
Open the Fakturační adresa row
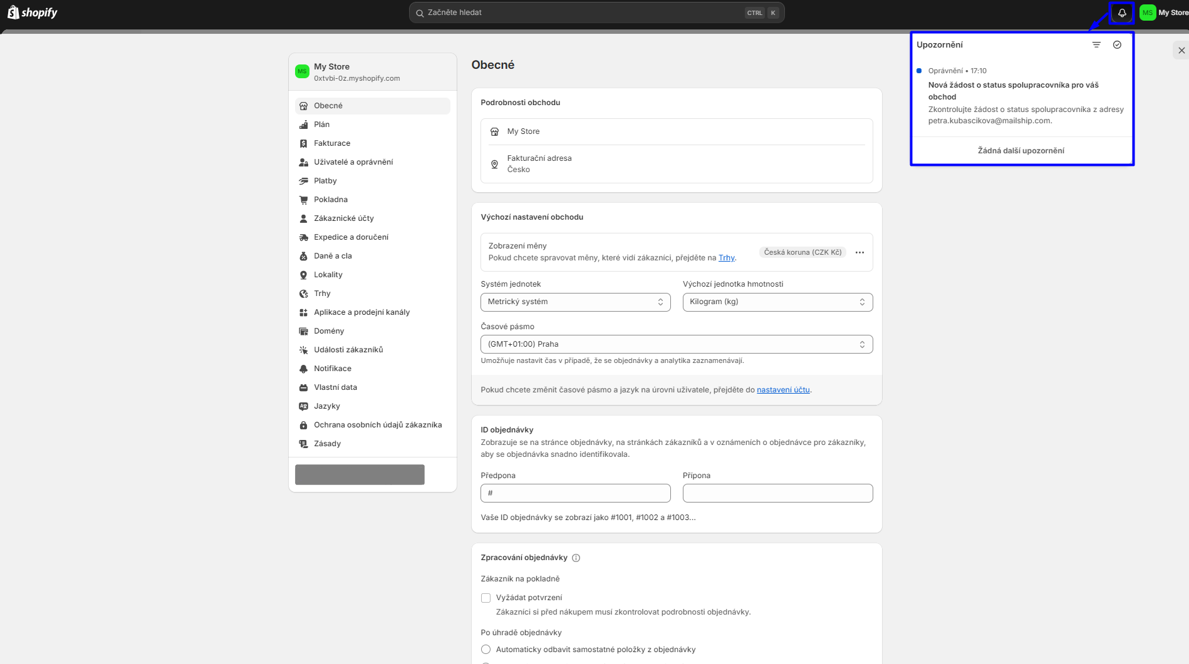(677, 164)
